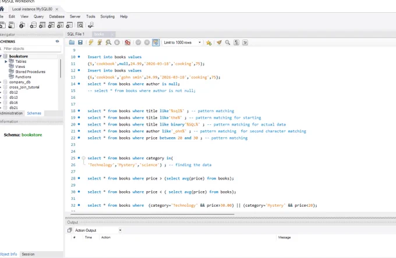Screen dimensions: 396x258
Task: Open the Edit menu
Action: pos(12,16)
